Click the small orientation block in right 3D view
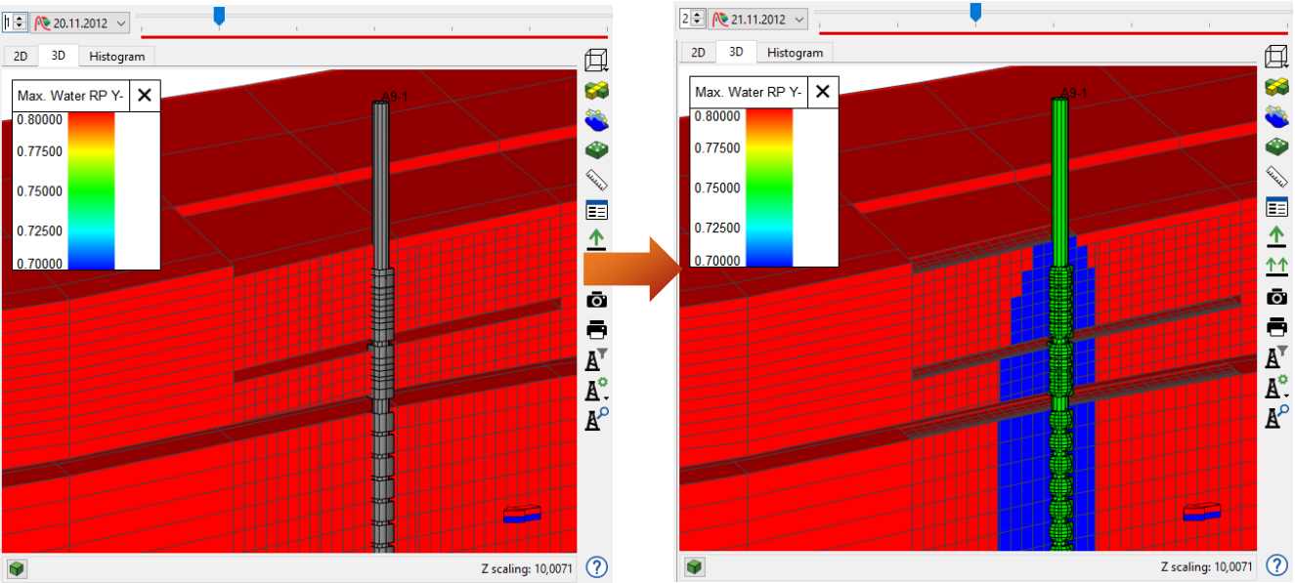 [1201, 512]
